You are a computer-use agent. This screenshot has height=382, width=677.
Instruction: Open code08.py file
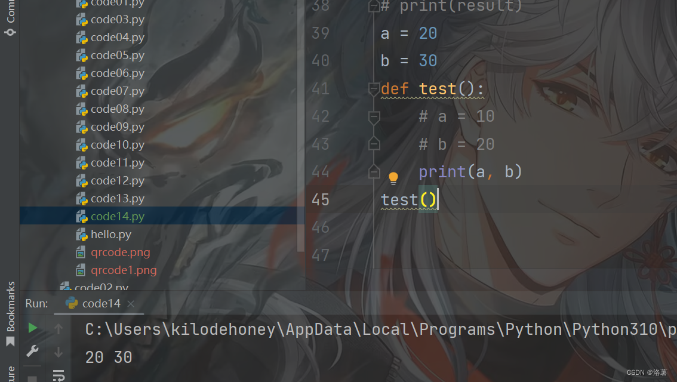coord(118,109)
